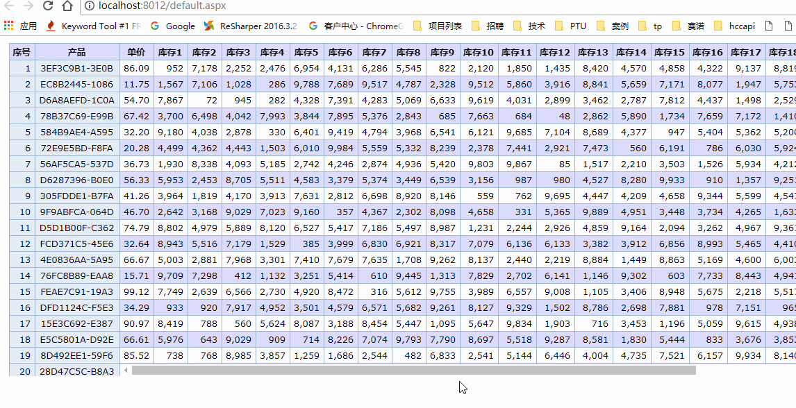Open the 客户中心 - Chrome bookmark
The image size is (796, 408).
[356, 26]
